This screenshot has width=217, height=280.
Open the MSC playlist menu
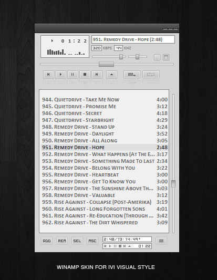92,241
